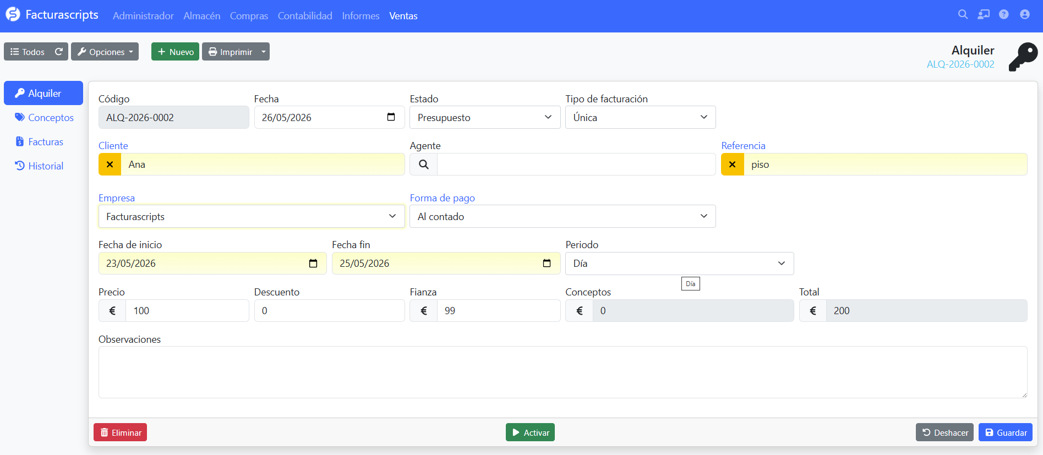Expand the Forma de pago dropdown

[x=563, y=217]
